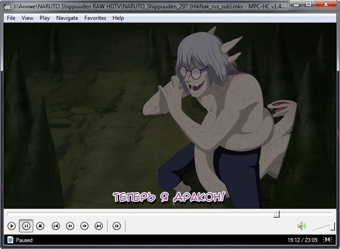Click the video frame to toggle playback
340x249 pixels.
[x=170, y=115]
